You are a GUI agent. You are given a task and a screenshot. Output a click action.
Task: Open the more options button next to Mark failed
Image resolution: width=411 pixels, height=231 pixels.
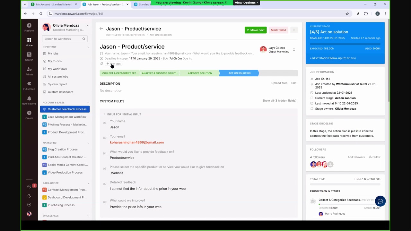[x=294, y=30]
